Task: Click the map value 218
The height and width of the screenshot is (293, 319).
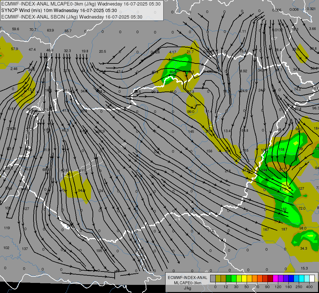Action: click(228, 171)
